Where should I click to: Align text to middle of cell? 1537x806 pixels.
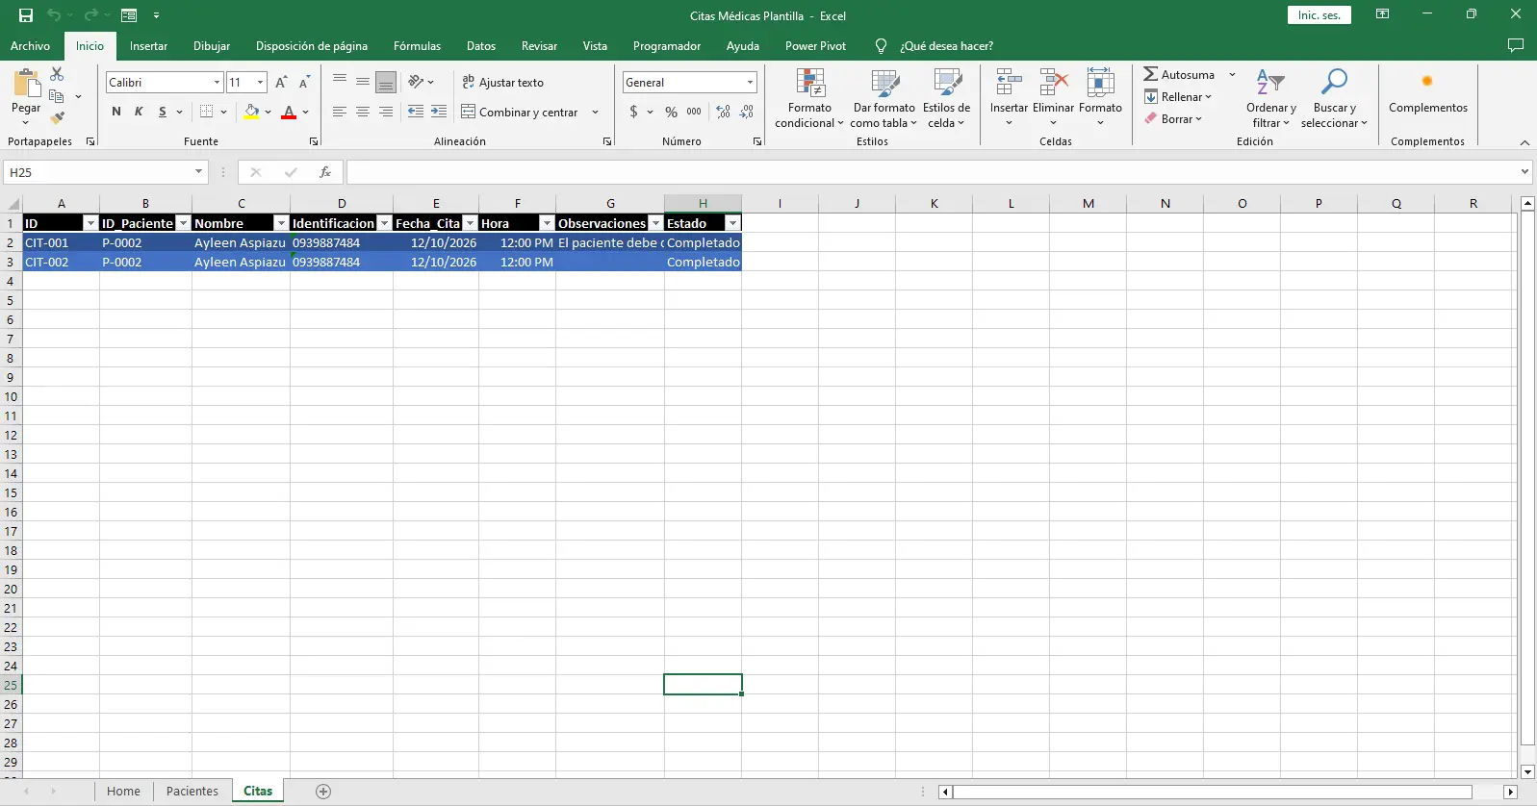point(363,82)
